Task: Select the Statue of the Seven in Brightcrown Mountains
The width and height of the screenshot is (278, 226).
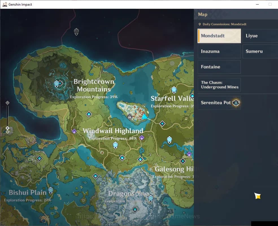Action: coord(57,84)
